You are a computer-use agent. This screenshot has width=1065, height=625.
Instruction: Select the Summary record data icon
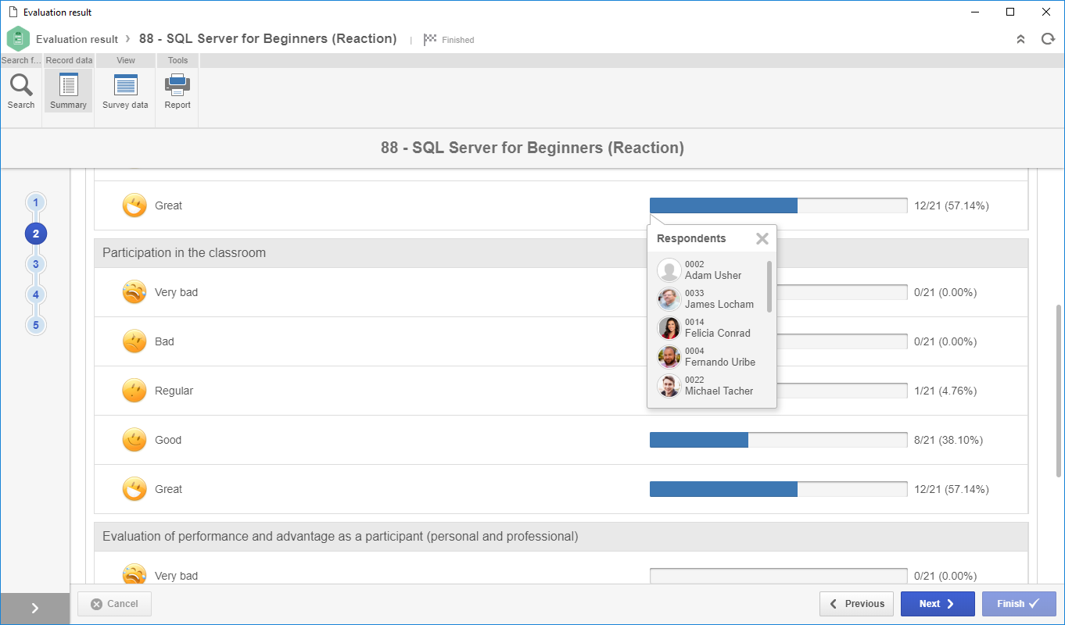[68, 91]
